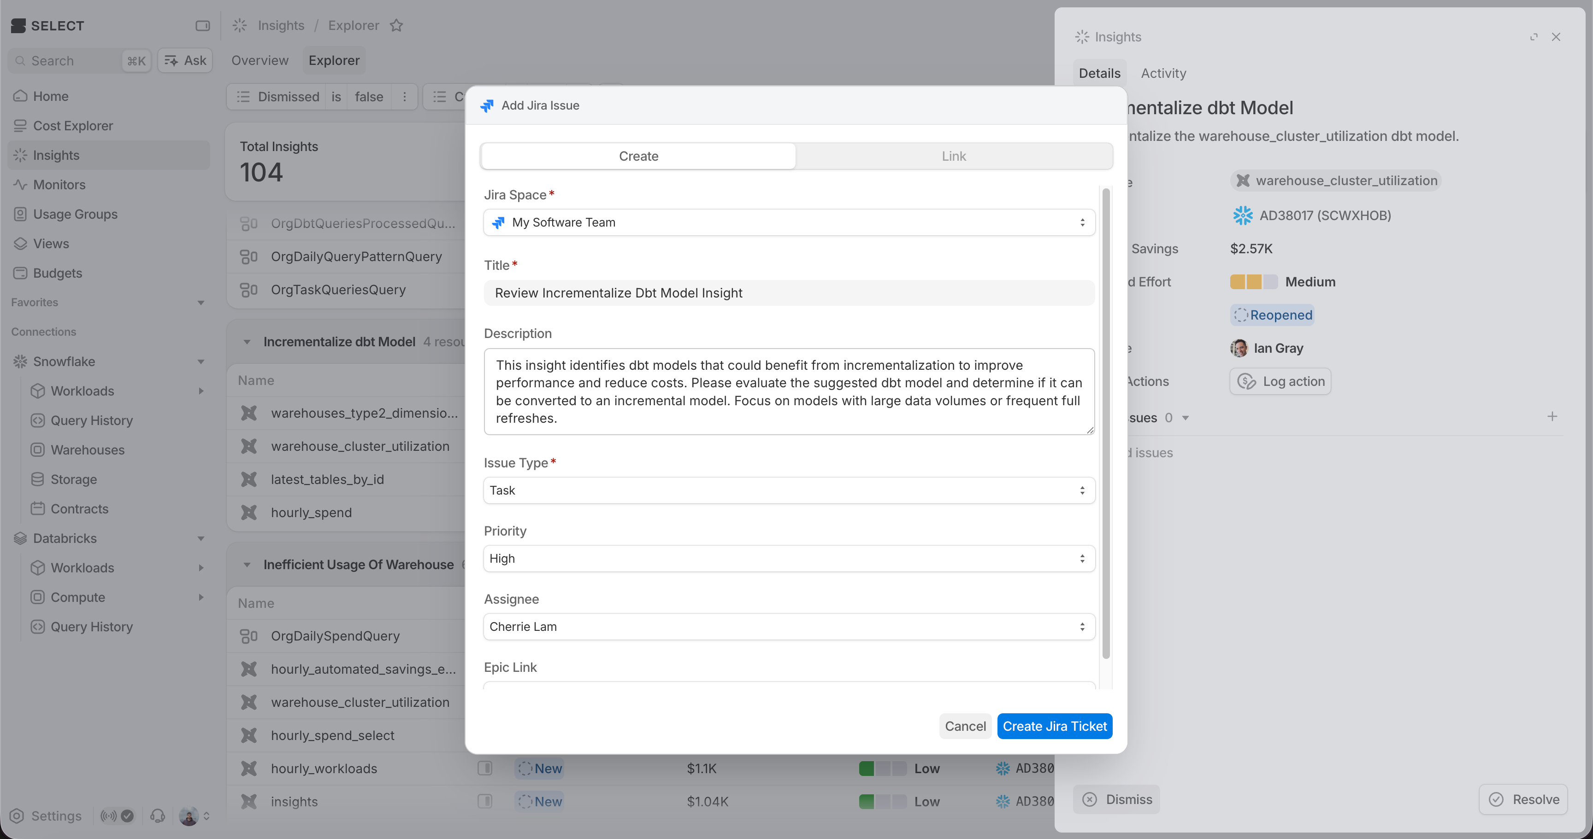Open the Overview tab
Viewport: 1593px width, 839px height.
tap(260, 60)
